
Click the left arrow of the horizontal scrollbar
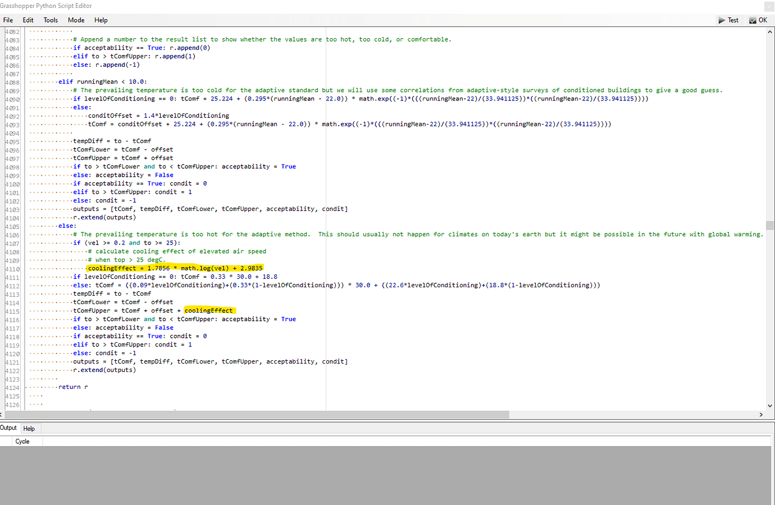[4, 414]
